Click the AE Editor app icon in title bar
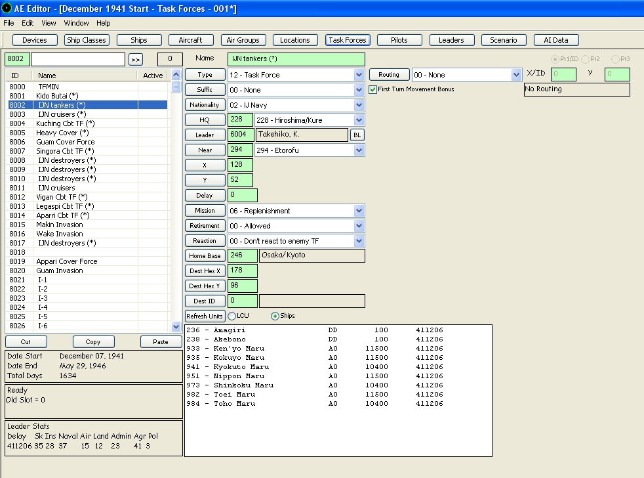Screen dimensions: 644x478 7,8
